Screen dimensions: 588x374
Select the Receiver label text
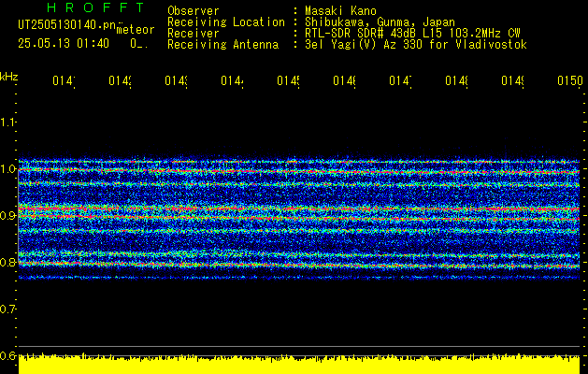pos(194,34)
